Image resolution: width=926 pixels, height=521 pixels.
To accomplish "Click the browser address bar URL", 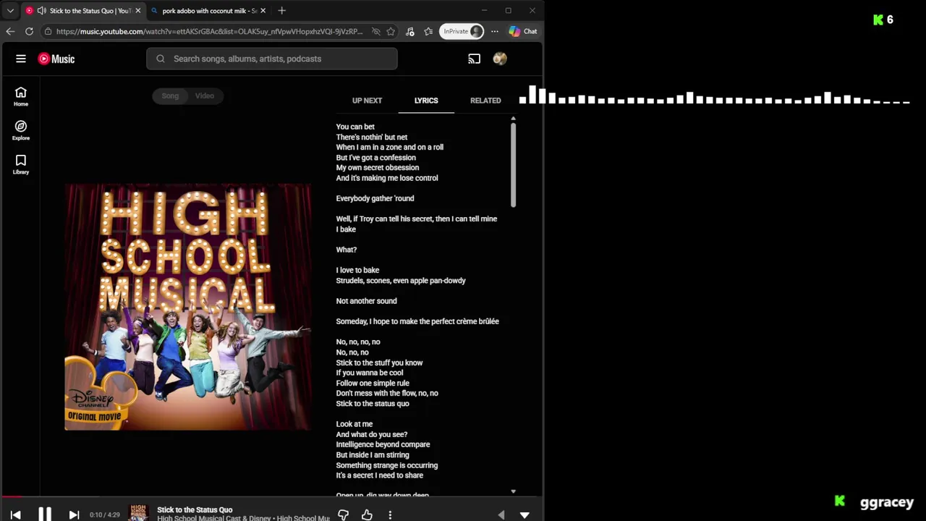I will tap(209, 31).
